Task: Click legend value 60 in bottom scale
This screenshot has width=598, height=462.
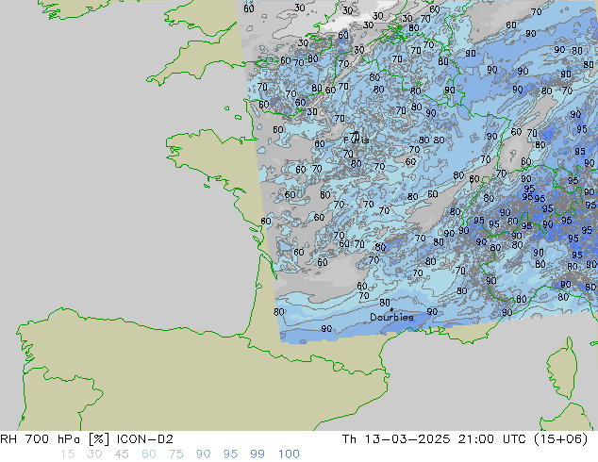Action: tap(149, 454)
